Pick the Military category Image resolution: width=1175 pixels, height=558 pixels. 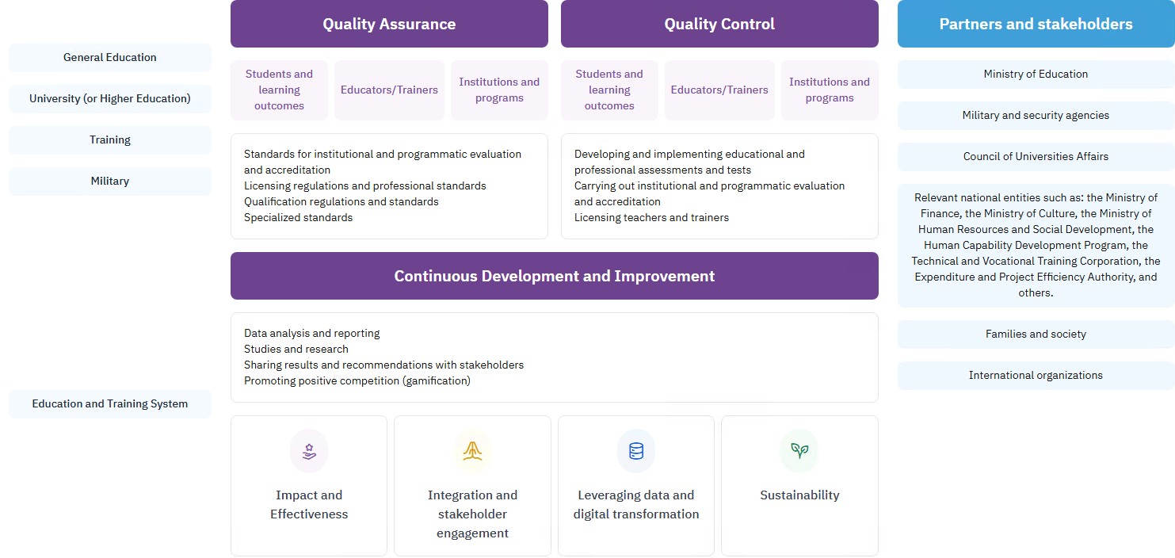pyautogui.click(x=110, y=181)
